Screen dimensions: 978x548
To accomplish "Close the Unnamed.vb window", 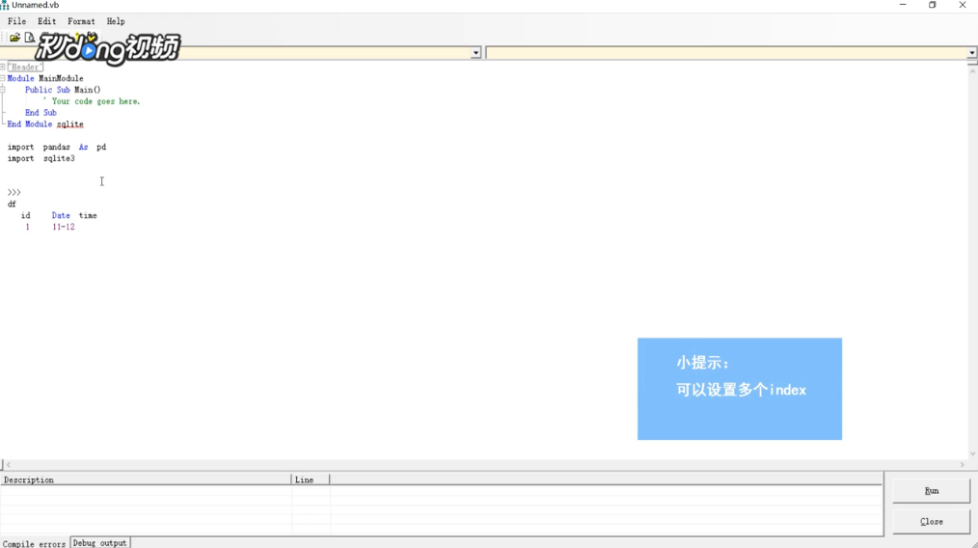I will [x=963, y=5].
